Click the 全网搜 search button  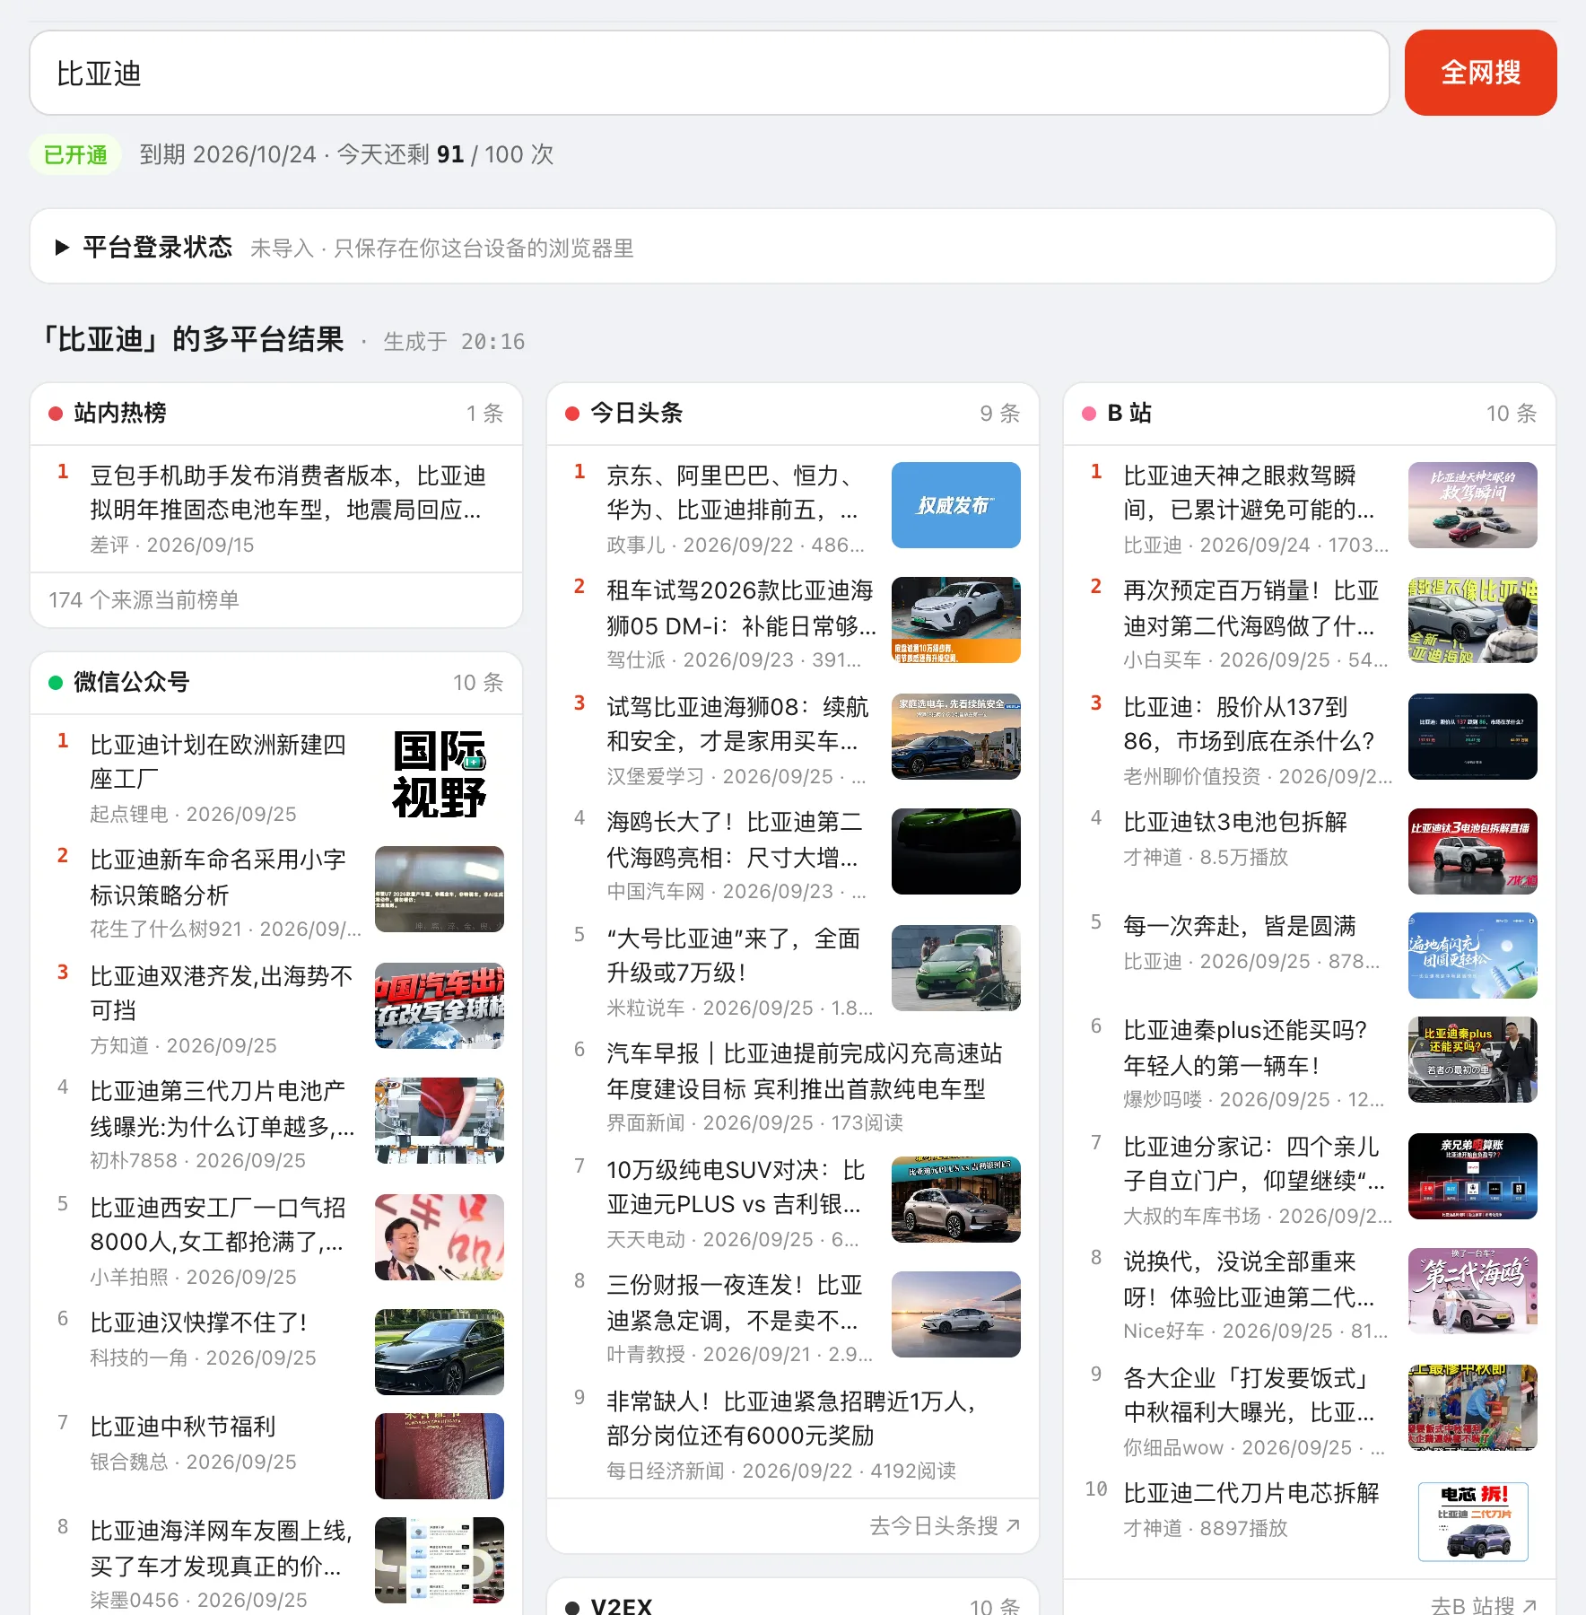[1480, 73]
